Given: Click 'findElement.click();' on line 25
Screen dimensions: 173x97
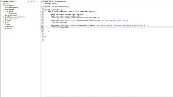Looking at the screenshot, I should tap(59, 22).
